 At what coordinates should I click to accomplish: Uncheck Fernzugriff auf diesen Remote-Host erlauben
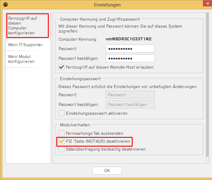pos(62,67)
